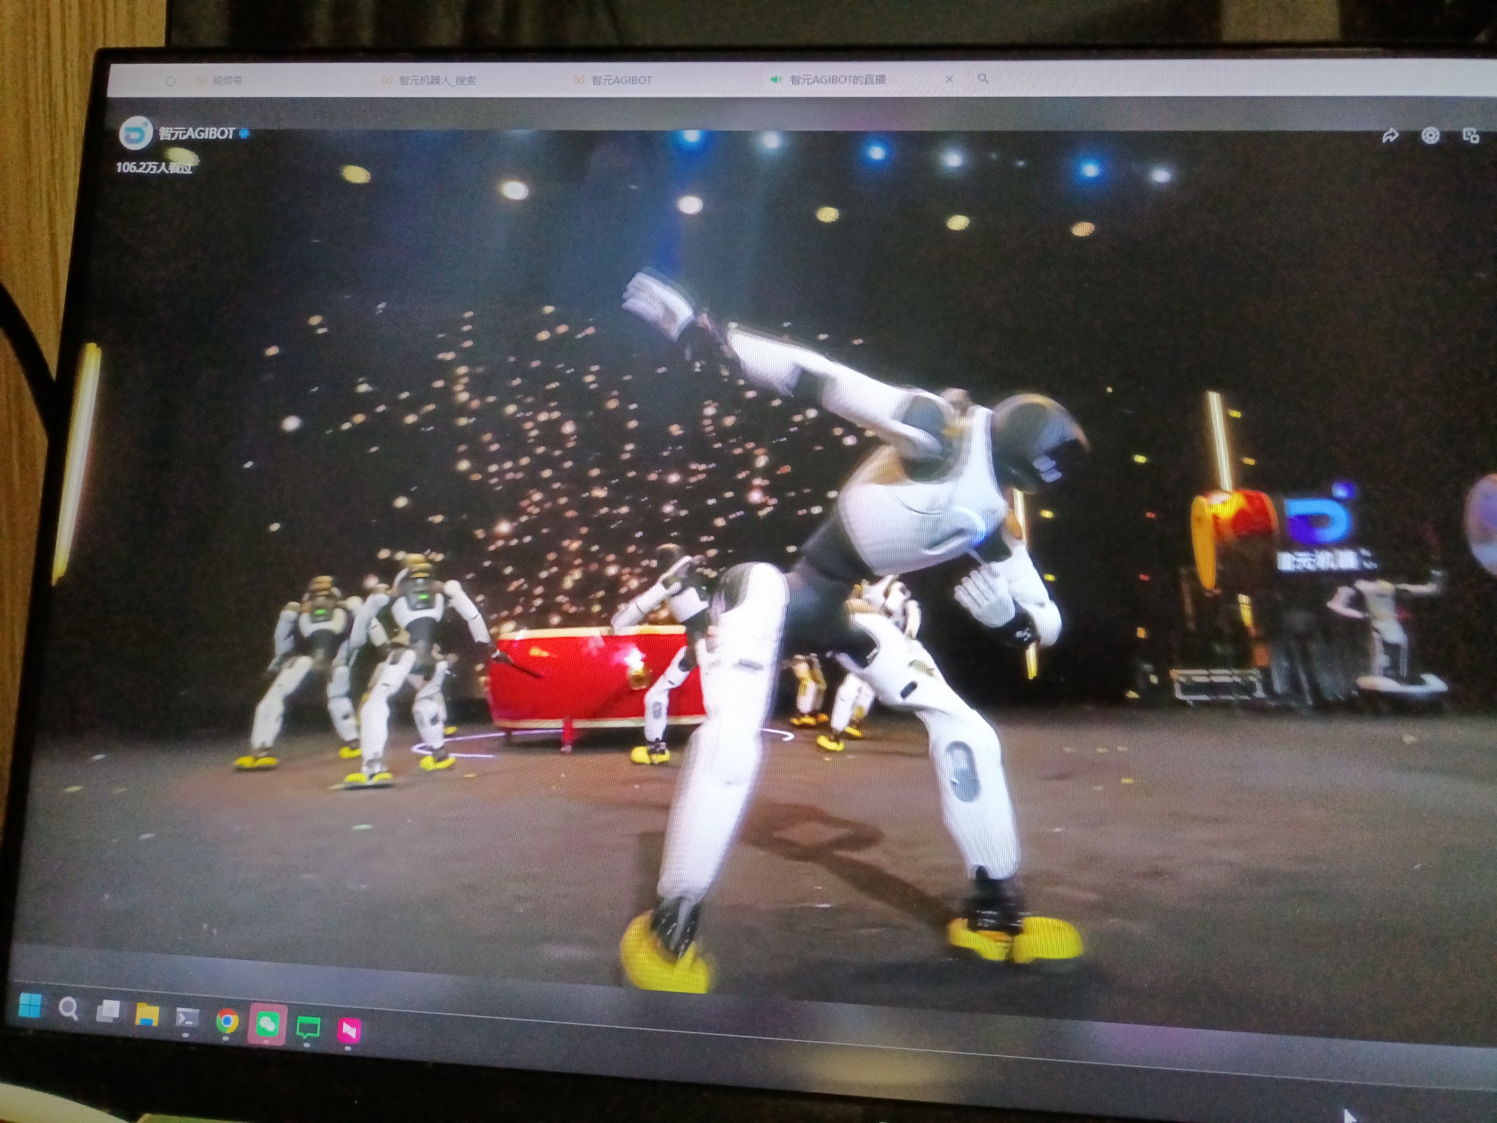Click the livestream video area
1497x1123 pixels.
click(745, 541)
